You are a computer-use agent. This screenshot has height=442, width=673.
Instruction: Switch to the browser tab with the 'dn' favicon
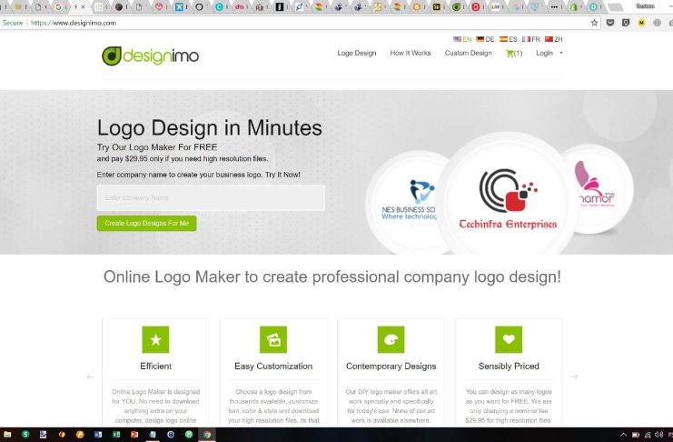point(240,7)
